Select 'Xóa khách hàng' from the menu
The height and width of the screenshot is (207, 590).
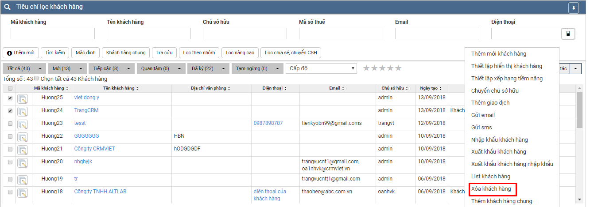click(491, 189)
